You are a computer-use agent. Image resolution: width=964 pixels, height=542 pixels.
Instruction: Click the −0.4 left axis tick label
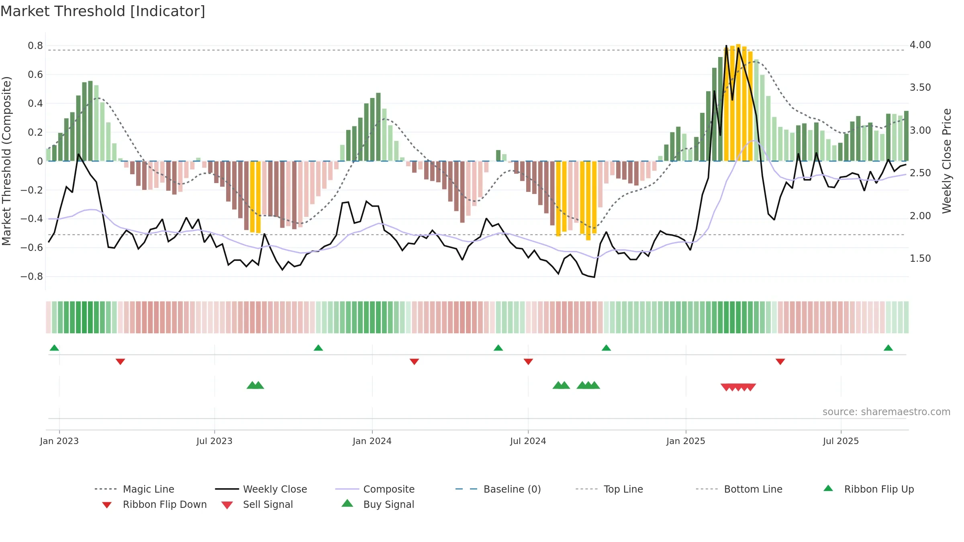point(32,218)
